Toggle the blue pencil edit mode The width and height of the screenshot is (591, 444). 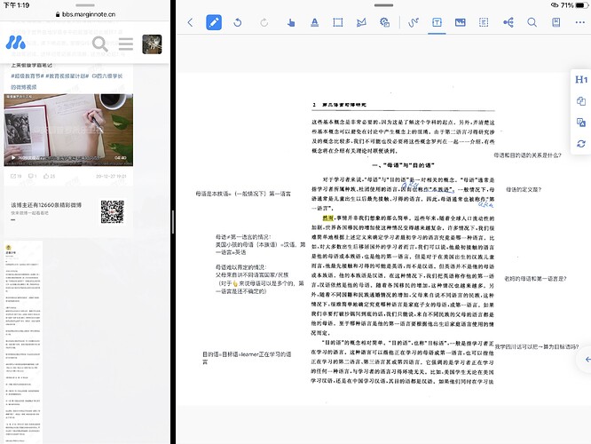pyautogui.click(x=214, y=22)
